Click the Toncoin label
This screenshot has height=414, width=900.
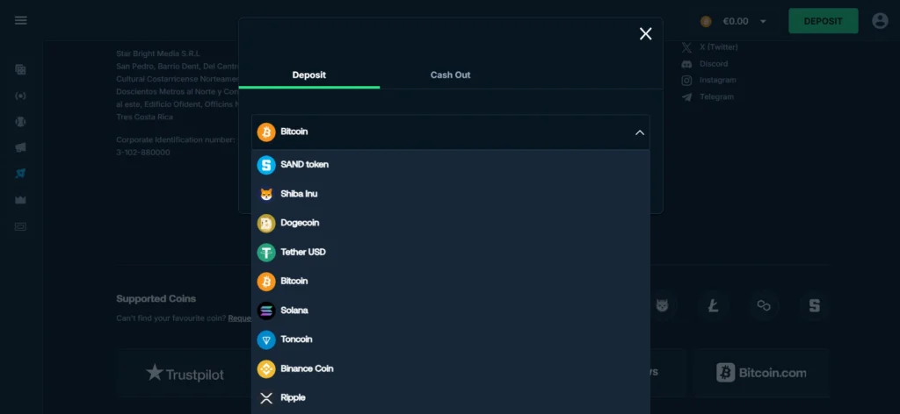[296, 339]
